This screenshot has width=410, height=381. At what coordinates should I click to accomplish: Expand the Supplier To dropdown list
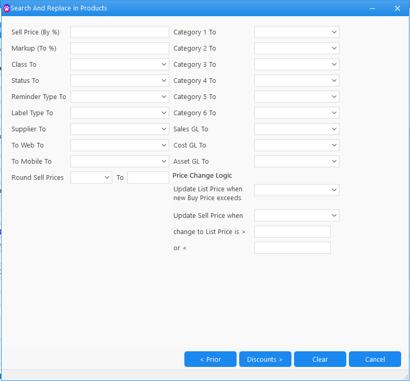[120, 129]
